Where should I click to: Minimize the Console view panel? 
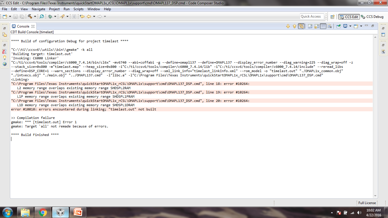(x=366, y=26)
